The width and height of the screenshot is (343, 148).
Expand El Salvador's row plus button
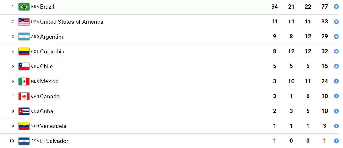coord(336,141)
